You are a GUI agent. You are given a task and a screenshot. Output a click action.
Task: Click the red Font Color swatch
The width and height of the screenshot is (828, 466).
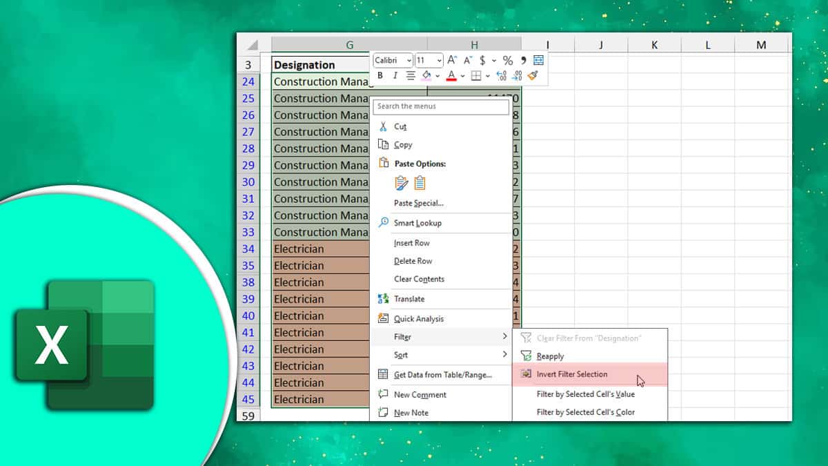(451, 78)
